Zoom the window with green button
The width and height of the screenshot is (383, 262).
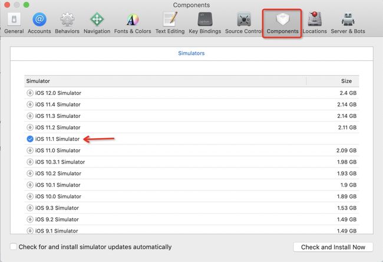tap(26, 5)
